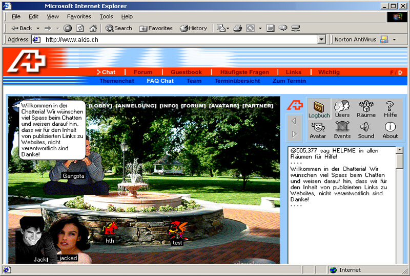Open the Guestbook link
The image size is (410, 276).
tap(186, 72)
